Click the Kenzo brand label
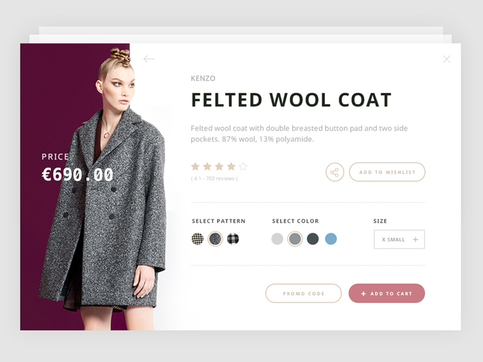The image size is (483, 362). click(203, 78)
